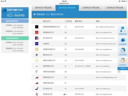The height and width of the screenshot is (96, 128).
Task: Click the Lufthansa airline logo
Action: 37,60
